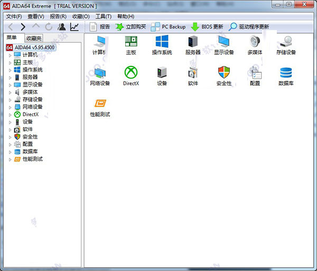This screenshot has width=317, height=271.
Task: Open the 文件(F) menu
Action: pyautogui.click(x=14, y=16)
